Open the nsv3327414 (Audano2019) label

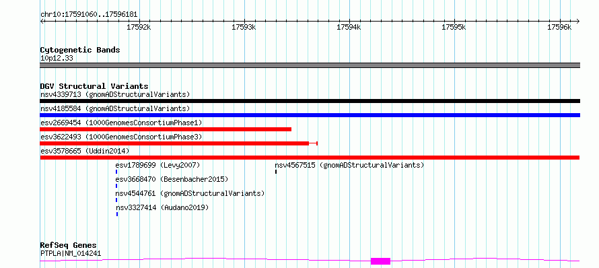pyautogui.click(x=162, y=207)
